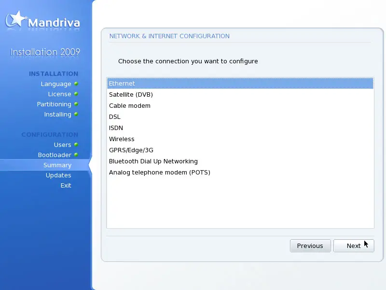Click the Updates step label
The height and width of the screenshot is (290, 386).
click(x=58, y=175)
